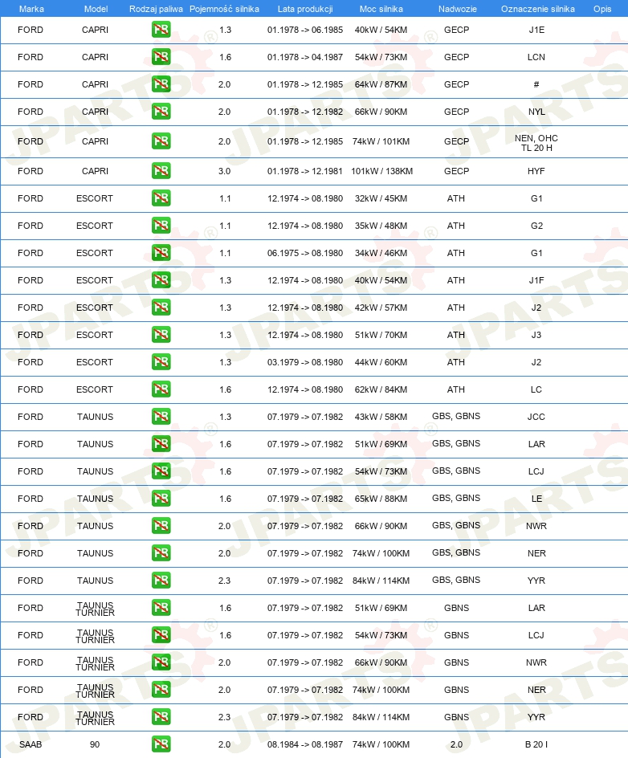Click the engine code HYF

pos(536,171)
